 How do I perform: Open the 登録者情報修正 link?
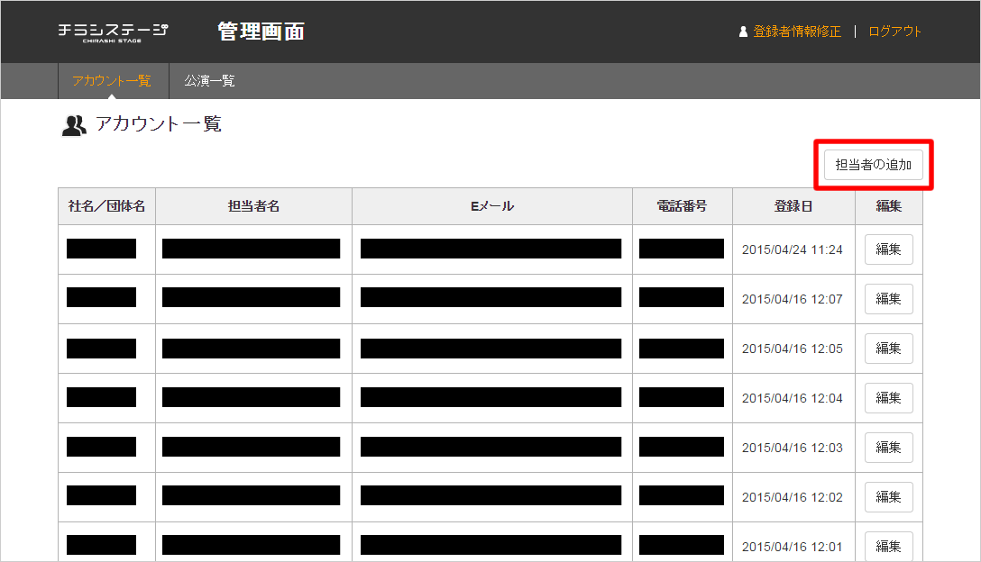[x=797, y=32]
